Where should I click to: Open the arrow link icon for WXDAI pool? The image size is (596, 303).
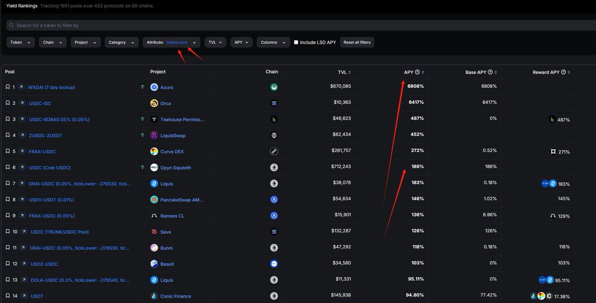pos(22,87)
